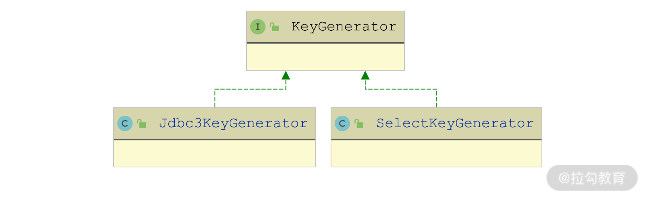Click the green interface "I" icon on KeyGenerator
The image size is (646, 199).
pyautogui.click(x=258, y=27)
